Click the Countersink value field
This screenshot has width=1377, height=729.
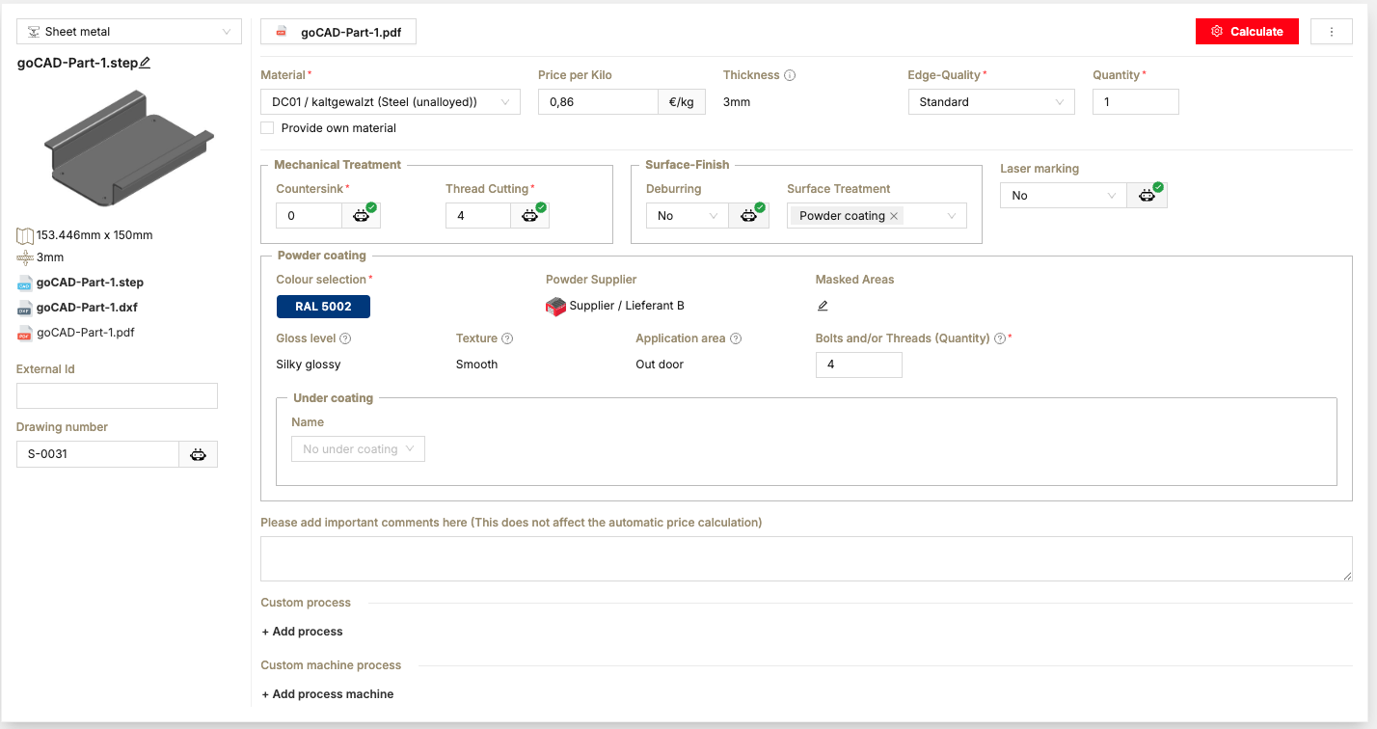point(310,216)
